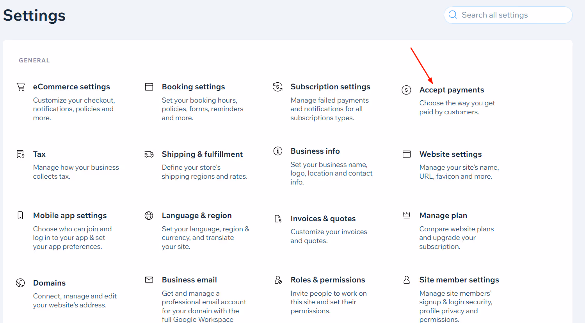Click the Tax receipt icon
Screen dimensions: 585x323
(x=20, y=154)
